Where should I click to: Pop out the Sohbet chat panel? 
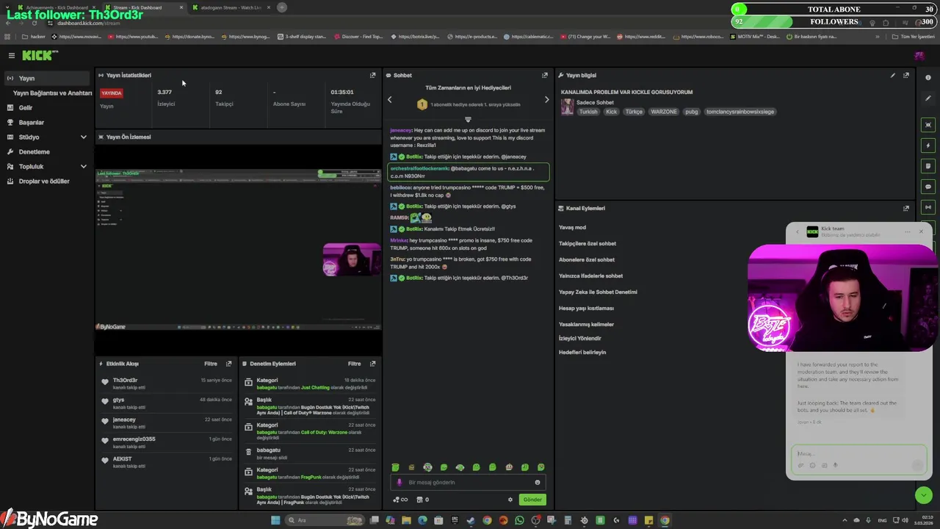pyautogui.click(x=545, y=75)
